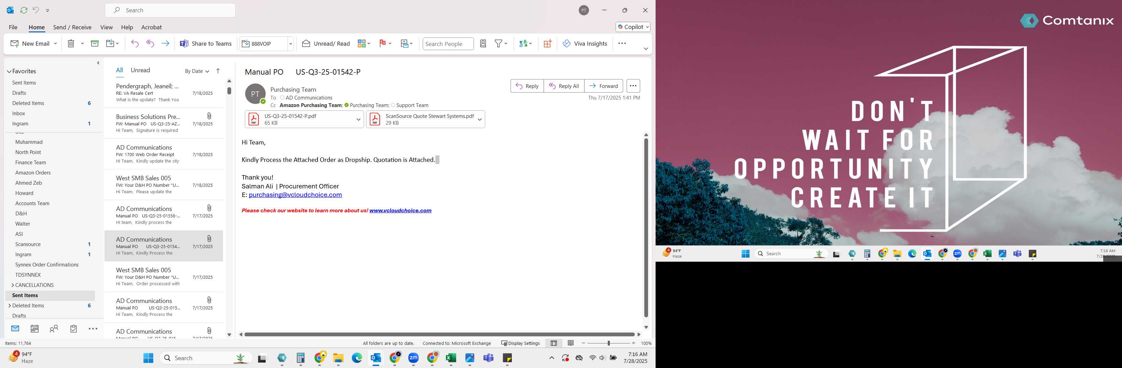The width and height of the screenshot is (1122, 368).
Task: Open dropdown for US-Q3-25-01542-P.pdf attachment
Action: pyautogui.click(x=358, y=120)
